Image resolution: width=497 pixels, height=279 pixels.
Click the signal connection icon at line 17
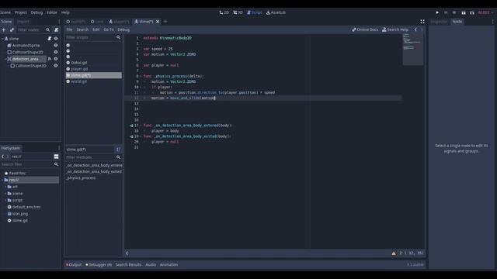coord(131,126)
